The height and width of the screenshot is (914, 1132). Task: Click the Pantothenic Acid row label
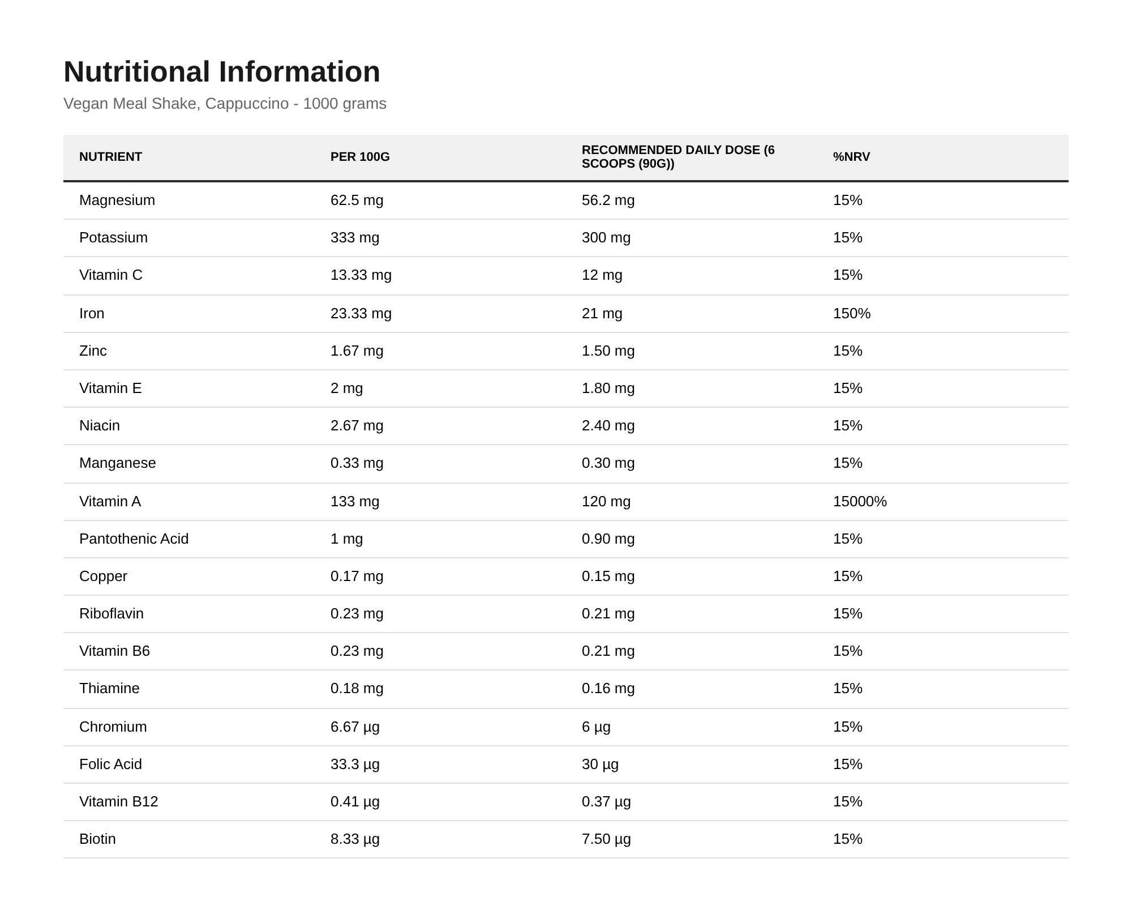click(134, 539)
